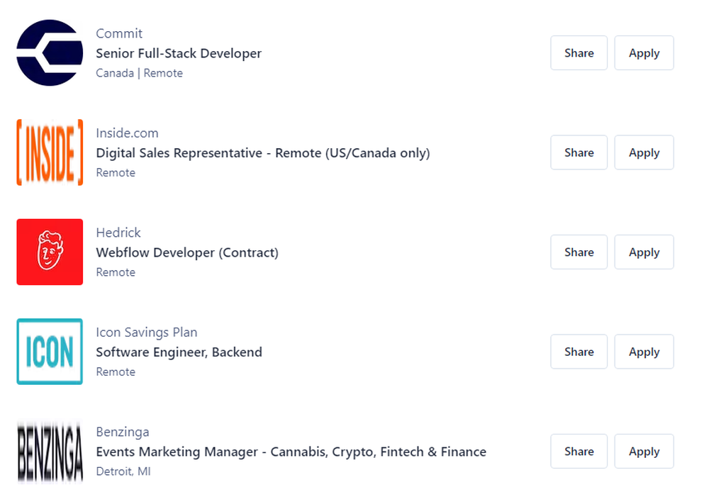This screenshot has height=499, width=709.
Task: Apply to Senior Full-Stack Developer job
Action: 644,53
